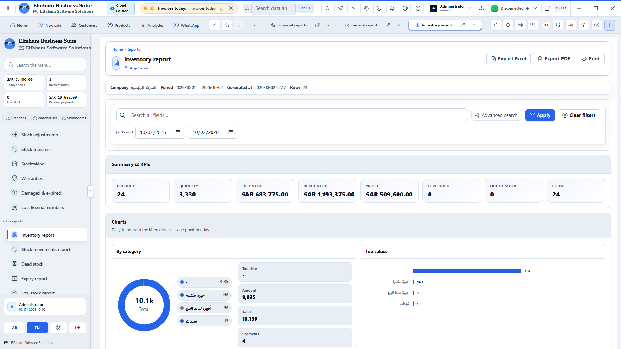Open Advanced search options

(x=496, y=115)
